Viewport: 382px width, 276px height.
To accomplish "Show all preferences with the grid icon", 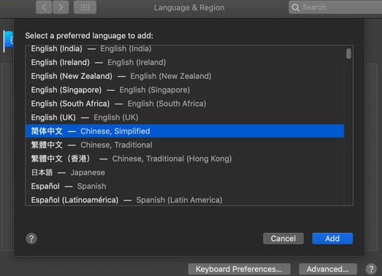I will [85, 7].
